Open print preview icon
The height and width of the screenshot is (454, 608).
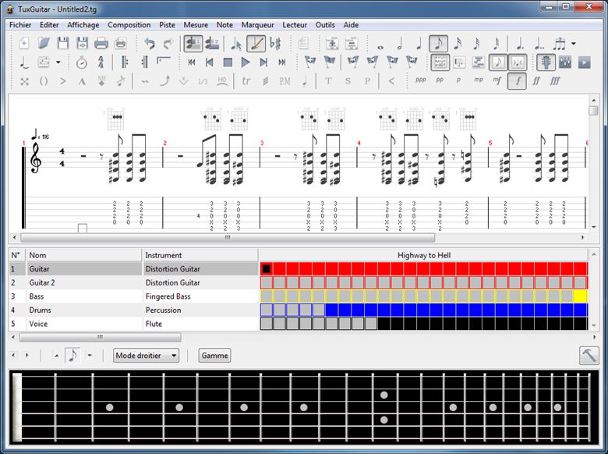(121, 43)
